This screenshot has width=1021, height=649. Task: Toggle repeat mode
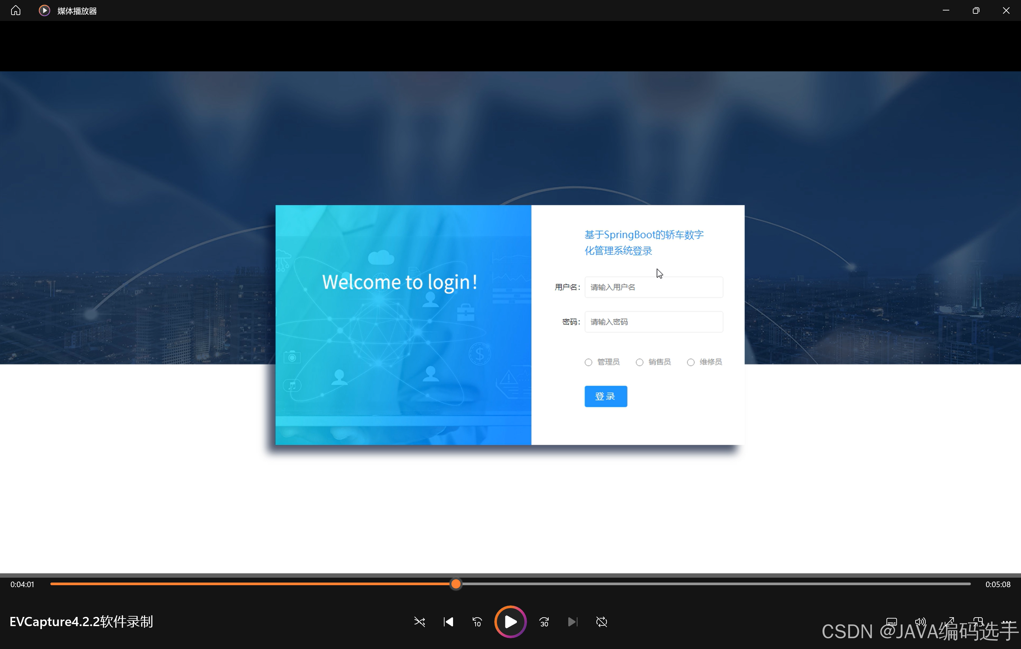tap(601, 622)
